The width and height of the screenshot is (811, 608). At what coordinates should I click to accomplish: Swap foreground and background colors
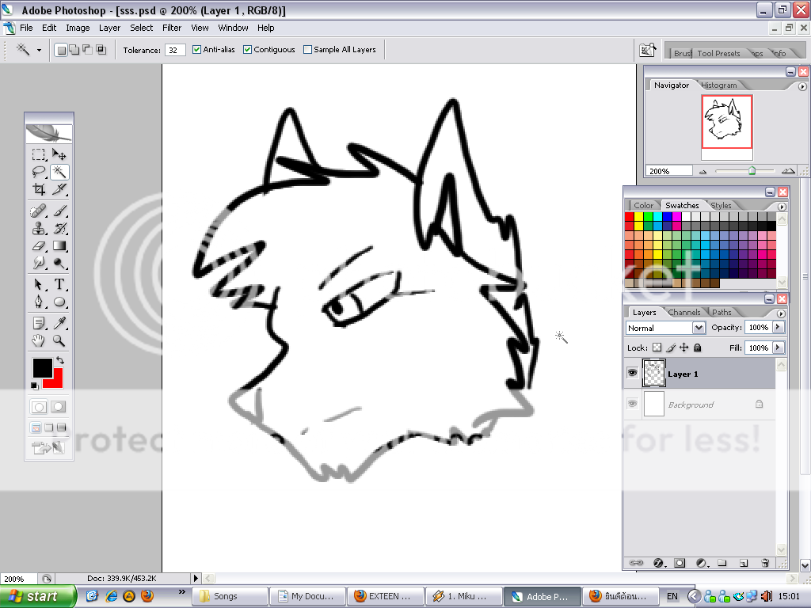[60, 360]
